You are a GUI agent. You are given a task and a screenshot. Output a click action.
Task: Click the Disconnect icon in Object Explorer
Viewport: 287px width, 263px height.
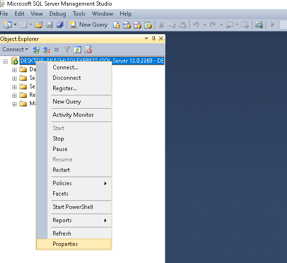(46, 49)
